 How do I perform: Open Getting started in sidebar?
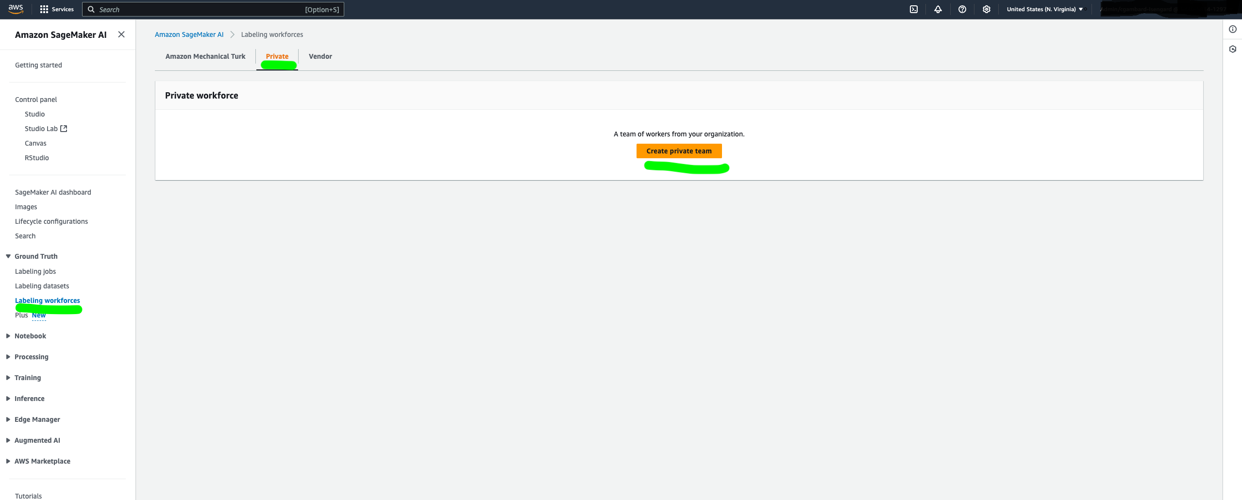pos(38,65)
